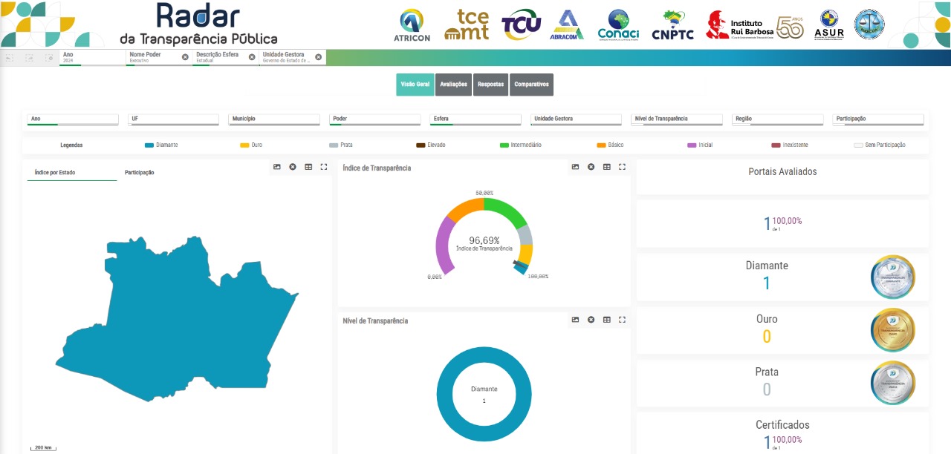Open the Respostas view

tap(490, 85)
